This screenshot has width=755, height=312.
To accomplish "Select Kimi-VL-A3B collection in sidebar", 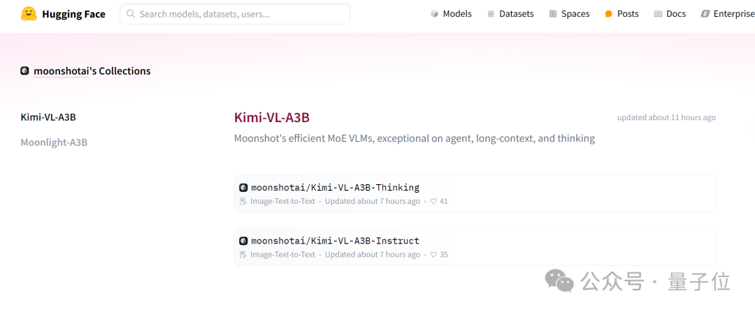I will [48, 117].
